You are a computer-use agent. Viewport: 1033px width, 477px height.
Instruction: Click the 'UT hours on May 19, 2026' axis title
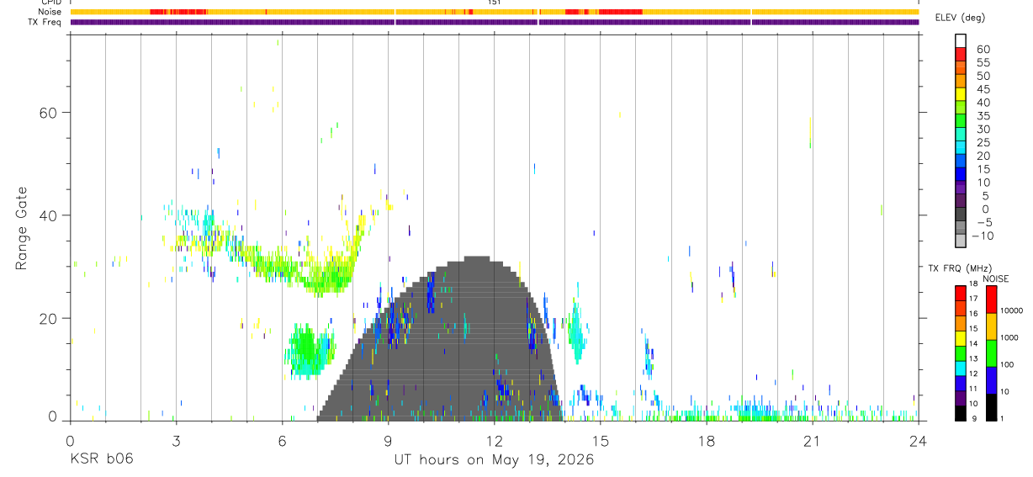click(494, 459)
